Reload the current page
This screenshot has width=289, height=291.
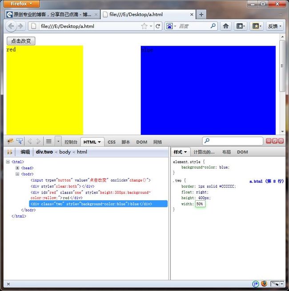tap(158, 26)
